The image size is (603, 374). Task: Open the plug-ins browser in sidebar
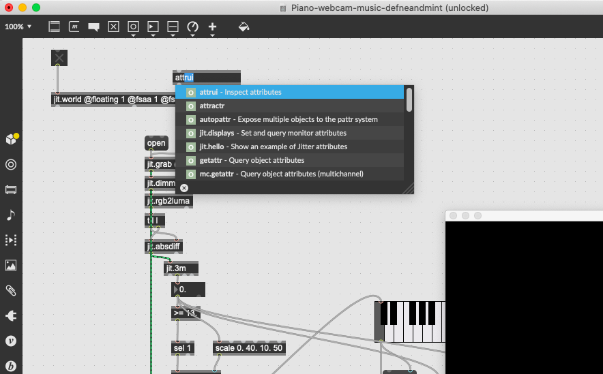tap(11, 315)
